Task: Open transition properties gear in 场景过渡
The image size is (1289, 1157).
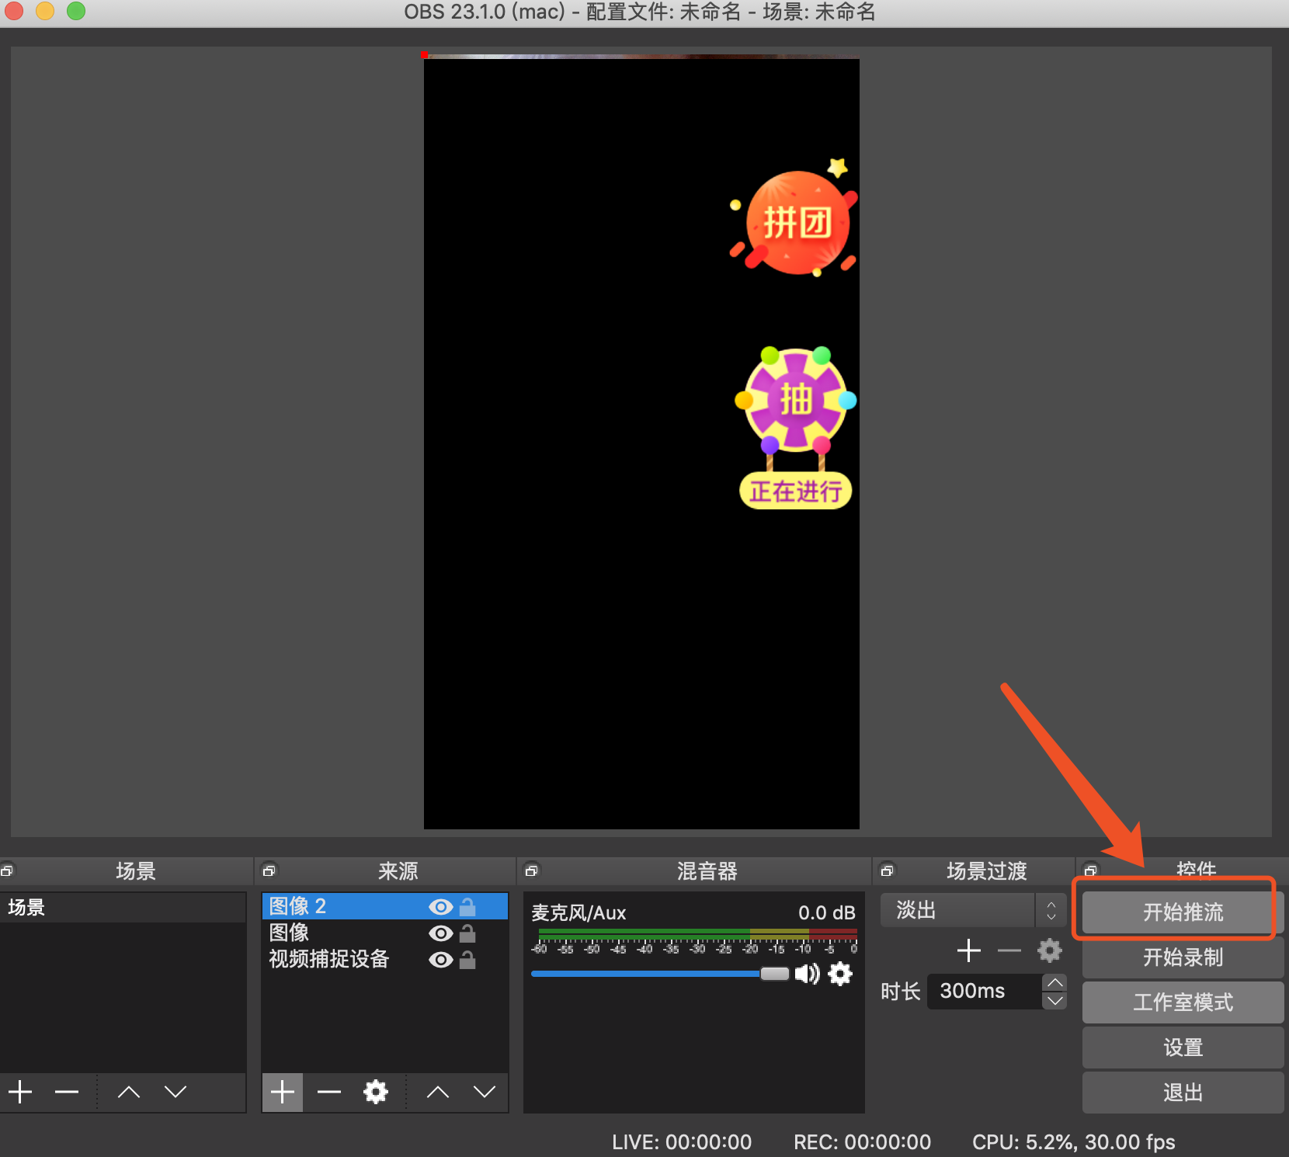Action: coord(1050,950)
